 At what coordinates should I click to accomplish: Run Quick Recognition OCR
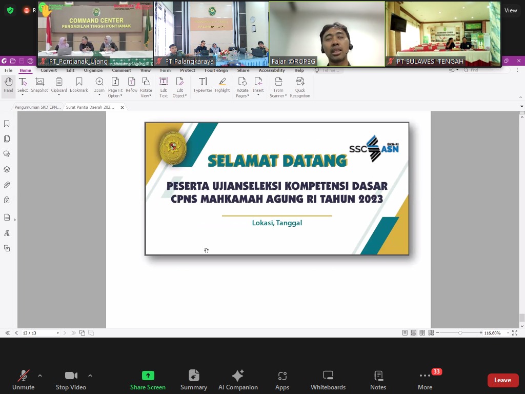tap(300, 87)
